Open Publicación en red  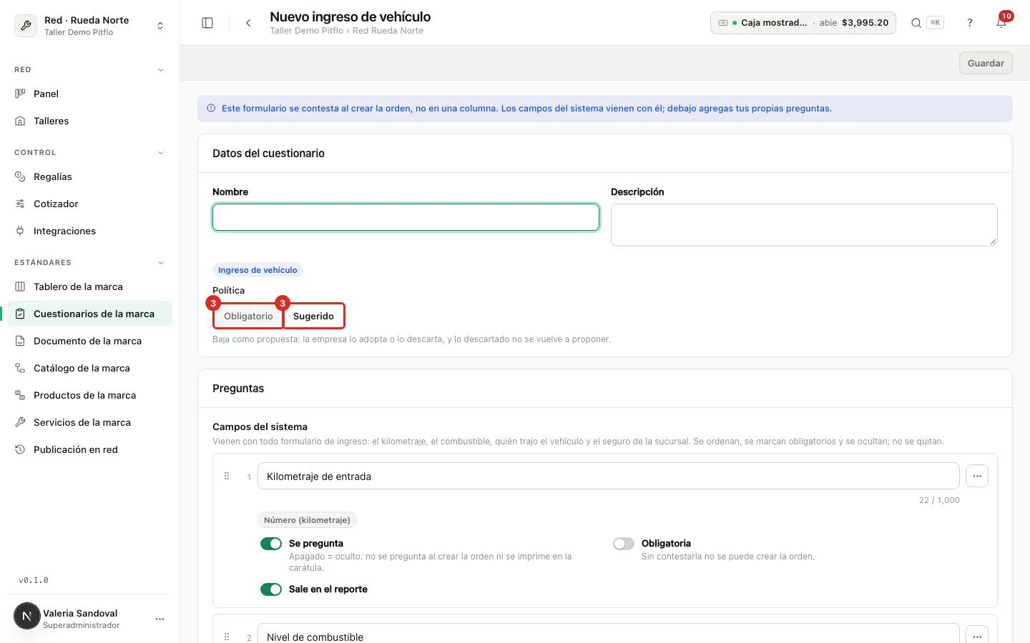(x=90, y=449)
